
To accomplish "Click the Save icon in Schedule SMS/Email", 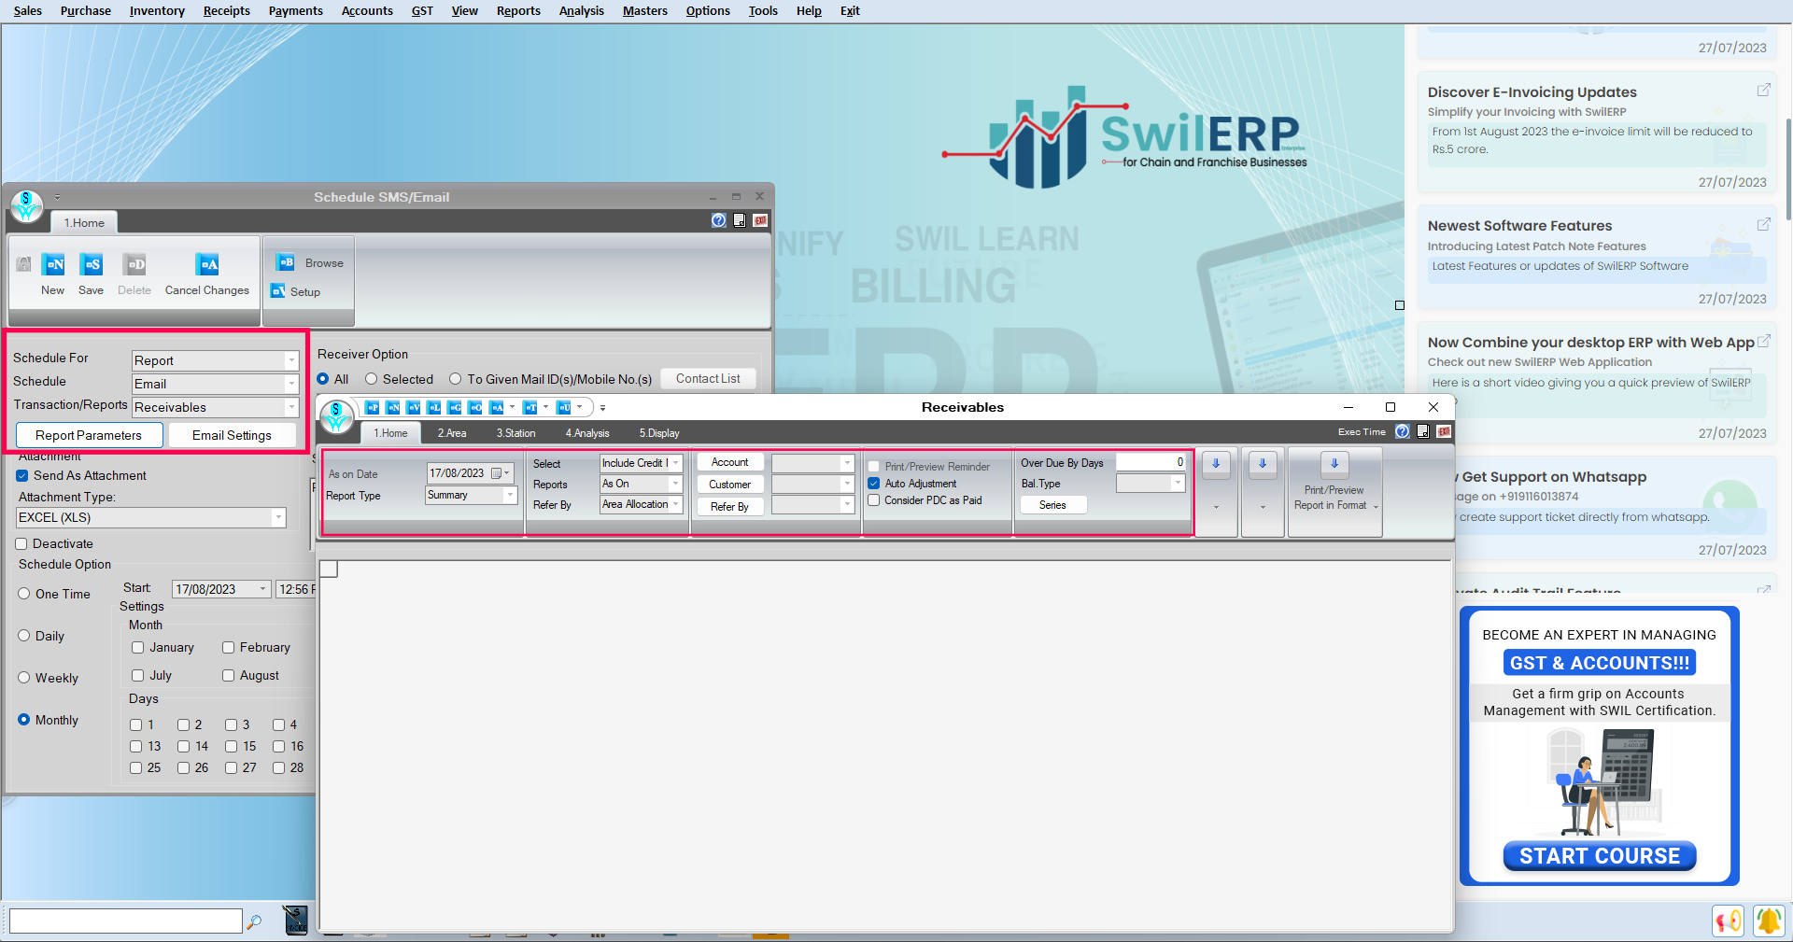I will pyautogui.click(x=92, y=264).
